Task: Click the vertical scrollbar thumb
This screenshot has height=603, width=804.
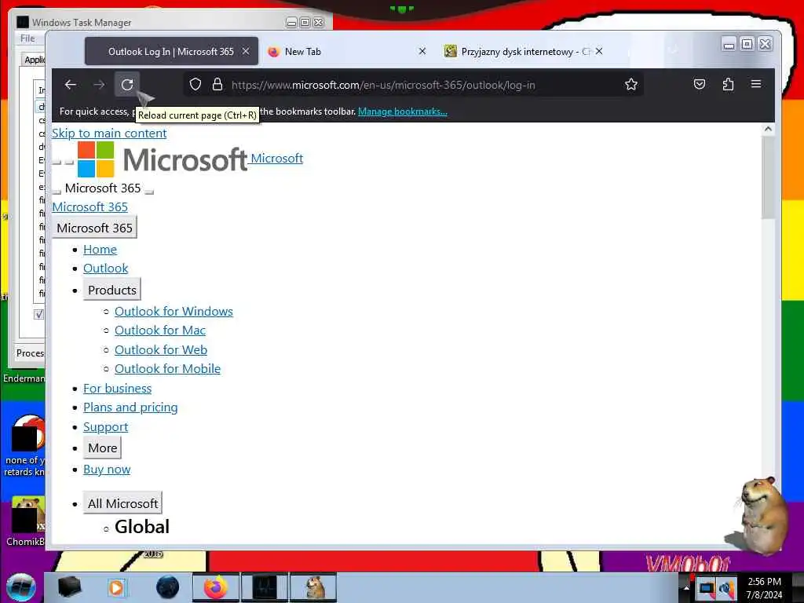Action: pyautogui.click(x=768, y=177)
